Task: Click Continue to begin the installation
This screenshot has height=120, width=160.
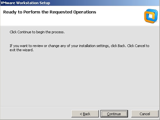Action: pos(114,114)
